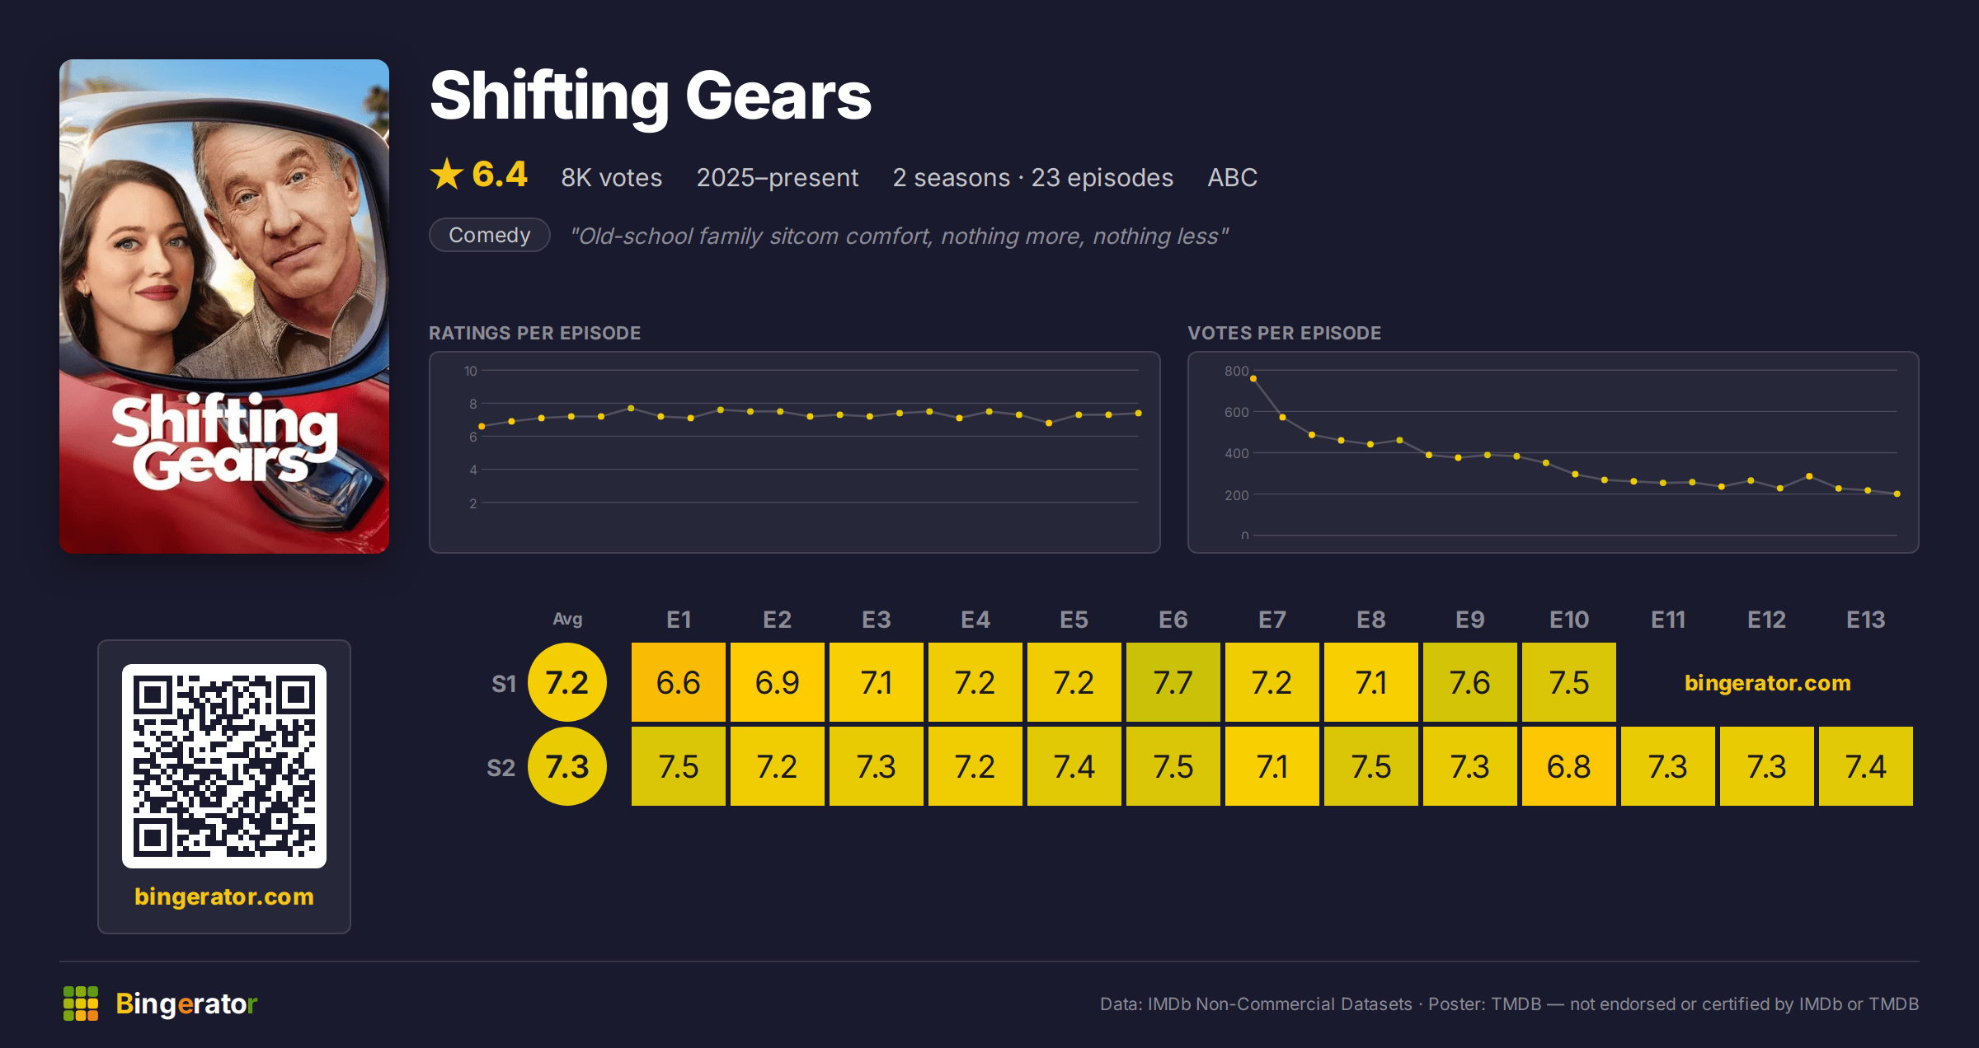1979x1048 pixels.
Task: Select S1 E6 rating cell 7.7
Action: click(1173, 682)
